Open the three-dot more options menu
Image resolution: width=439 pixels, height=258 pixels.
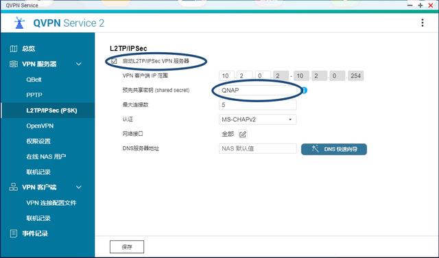click(423, 23)
